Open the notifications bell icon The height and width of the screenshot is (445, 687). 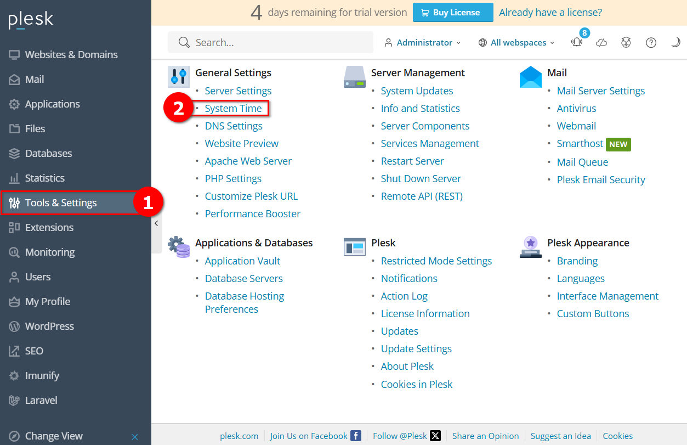click(x=576, y=42)
